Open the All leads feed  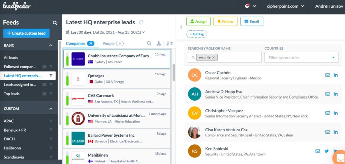coord(11,57)
